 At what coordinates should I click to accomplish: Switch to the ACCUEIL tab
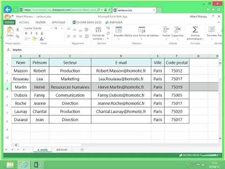24,22
